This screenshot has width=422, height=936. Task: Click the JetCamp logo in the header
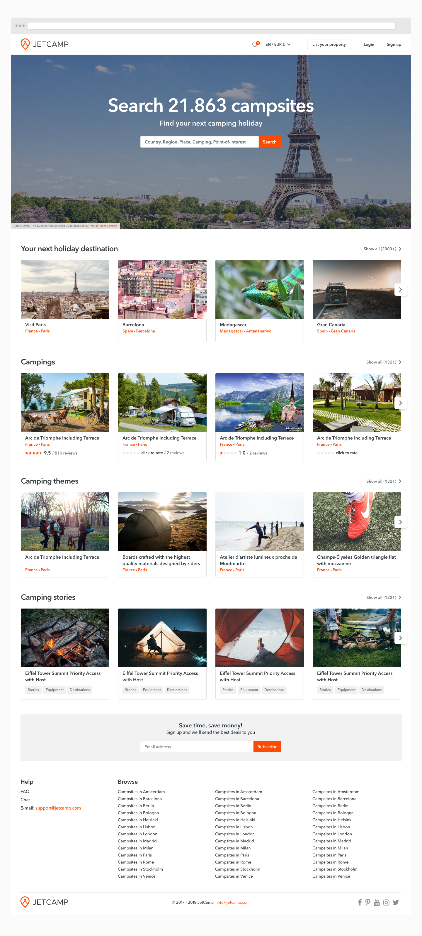[x=45, y=44]
